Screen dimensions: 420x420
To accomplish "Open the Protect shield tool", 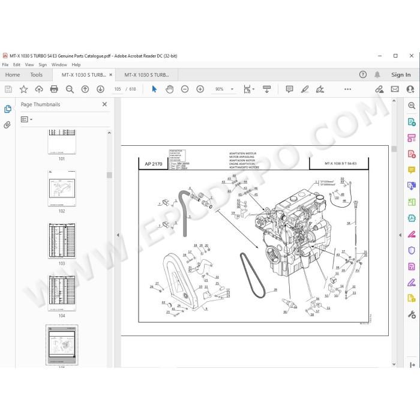I will (x=412, y=250).
